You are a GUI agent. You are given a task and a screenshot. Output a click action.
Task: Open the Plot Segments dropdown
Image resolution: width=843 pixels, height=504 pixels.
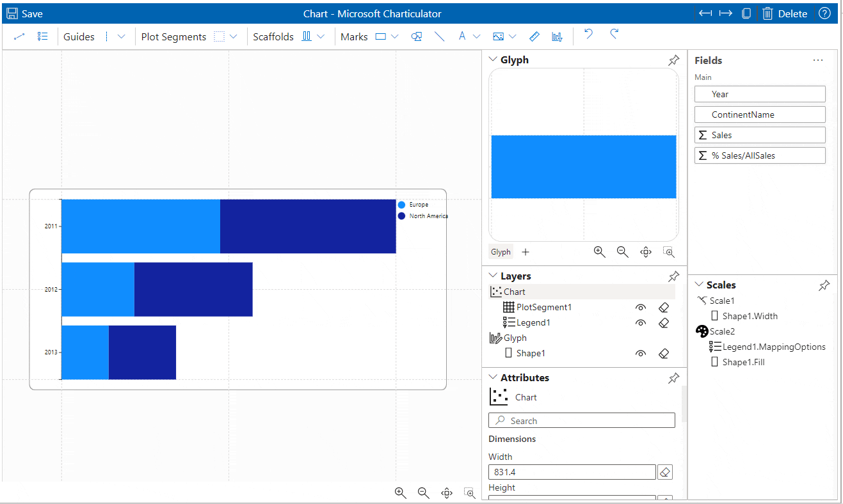[232, 36]
